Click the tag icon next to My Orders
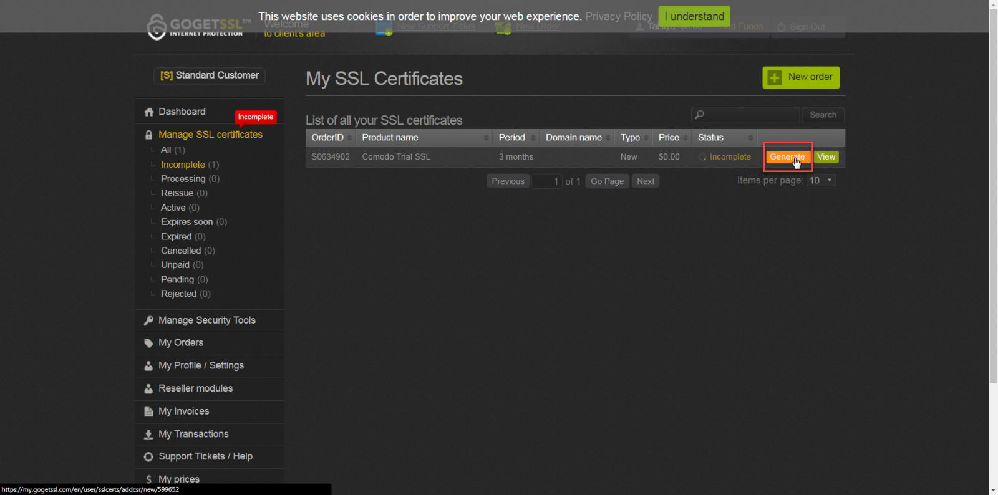This screenshot has width=998, height=495. [x=148, y=343]
